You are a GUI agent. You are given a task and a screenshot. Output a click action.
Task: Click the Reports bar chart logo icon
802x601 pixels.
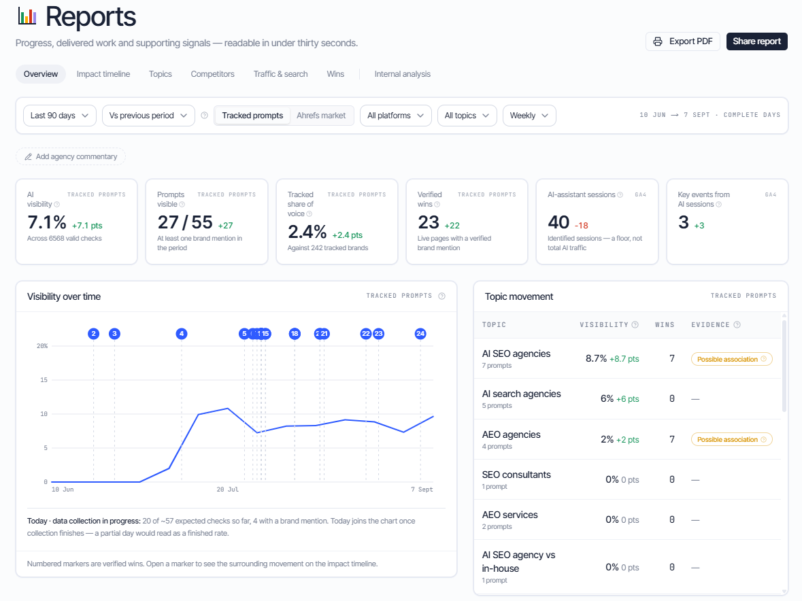27,16
